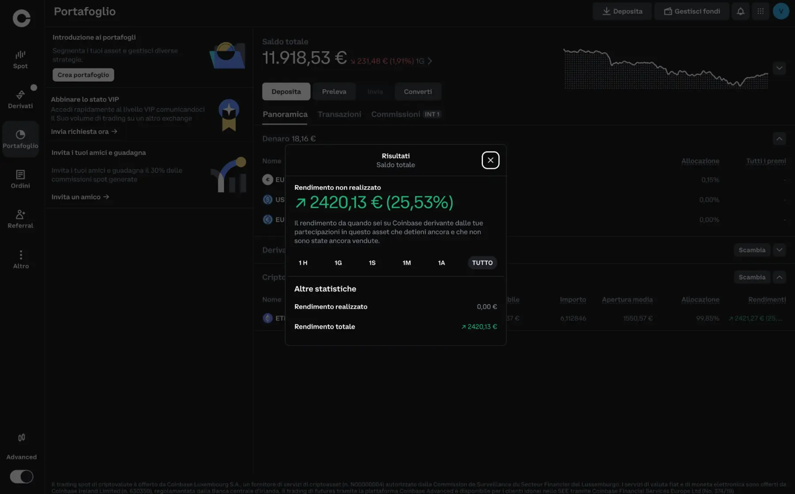Click the Advanced mode candlestick icon
Viewport: 795px width, 494px height.
(x=21, y=437)
